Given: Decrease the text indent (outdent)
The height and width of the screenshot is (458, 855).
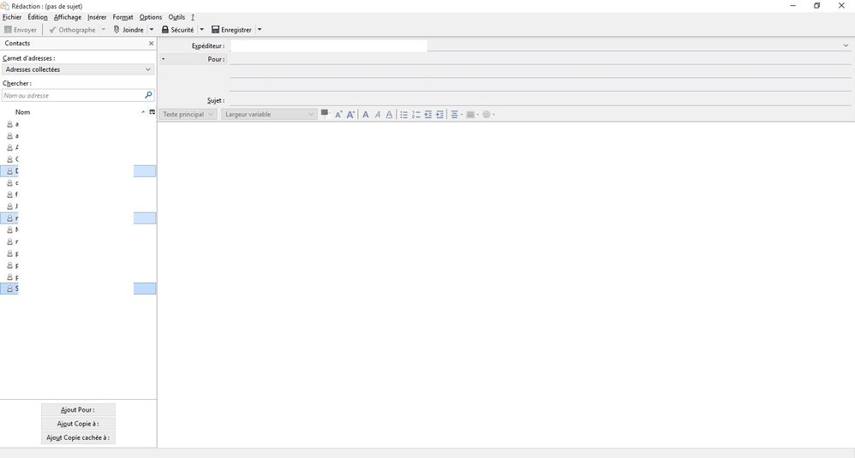Looking at the screenshot, I should [428, 115].
